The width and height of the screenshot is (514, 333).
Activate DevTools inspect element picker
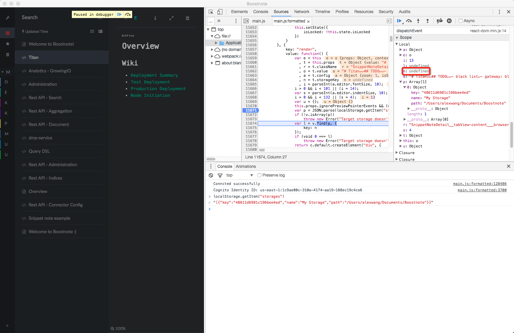pos(211,12)
